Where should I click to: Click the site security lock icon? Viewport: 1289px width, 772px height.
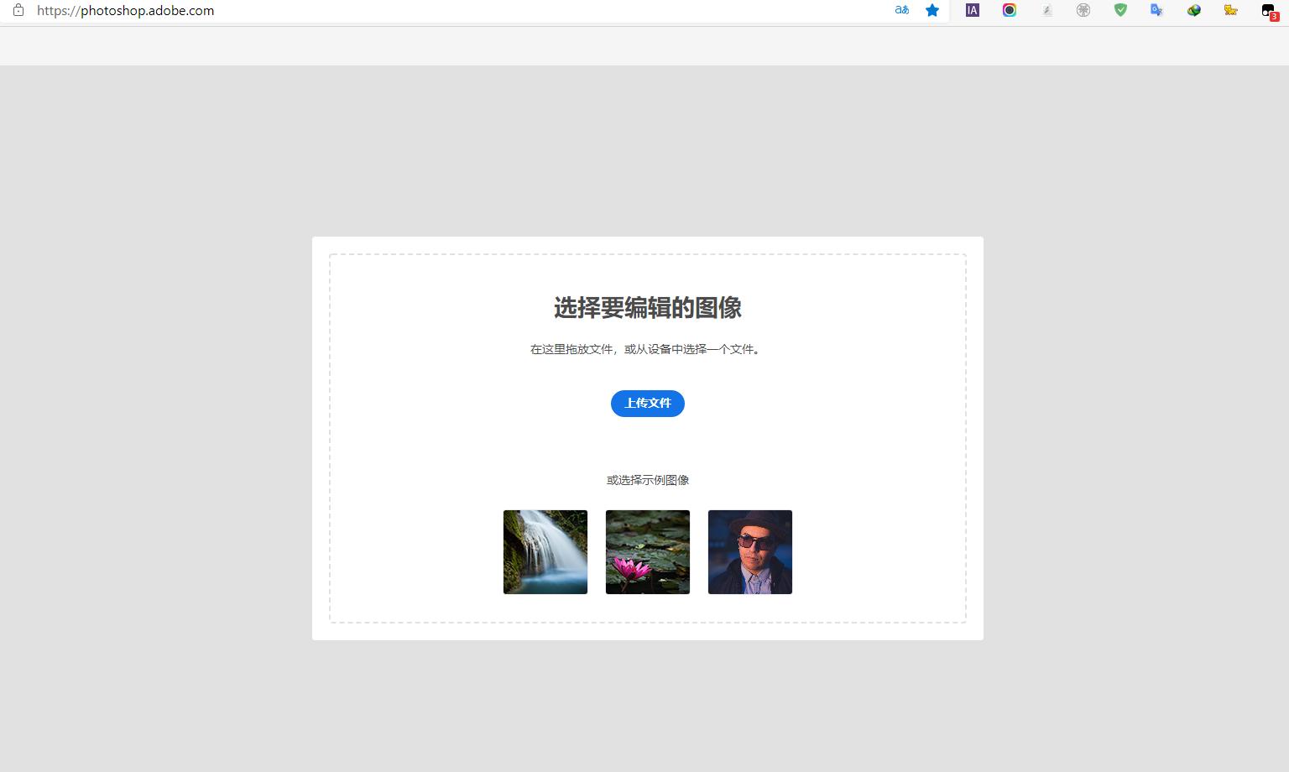point(18,10)
